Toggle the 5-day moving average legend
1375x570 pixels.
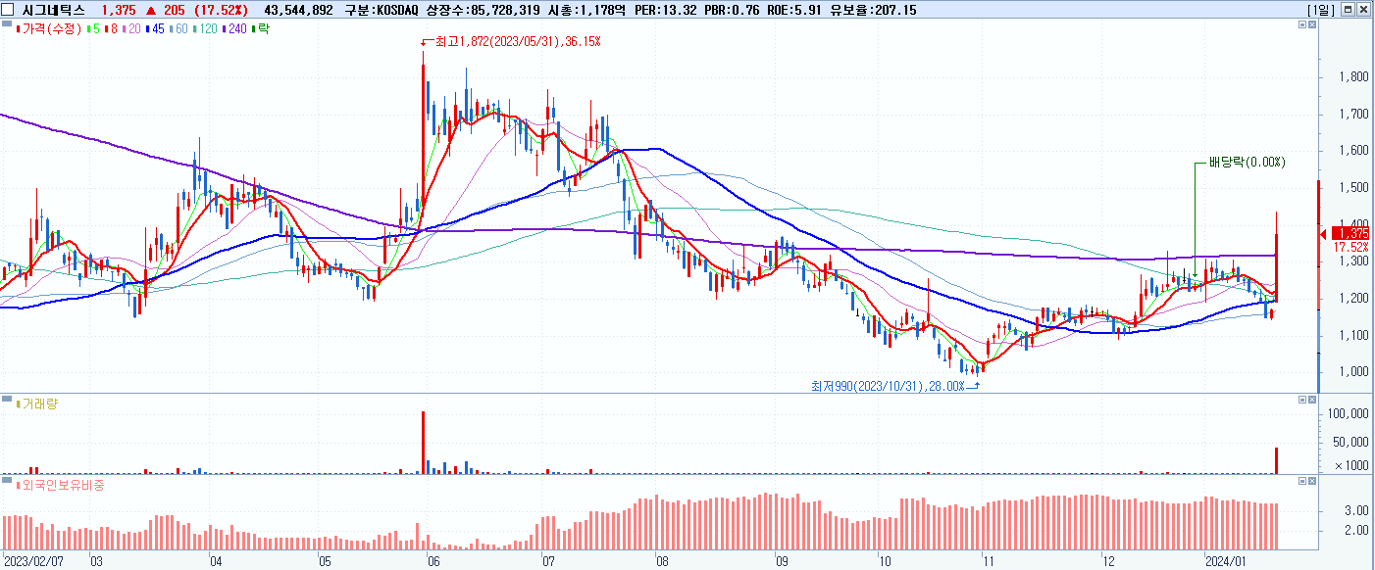pyautogui.click(x=92, y=28)
